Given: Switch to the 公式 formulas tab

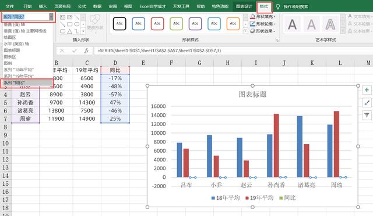Looking at the screenshot, I should point(82,6).
